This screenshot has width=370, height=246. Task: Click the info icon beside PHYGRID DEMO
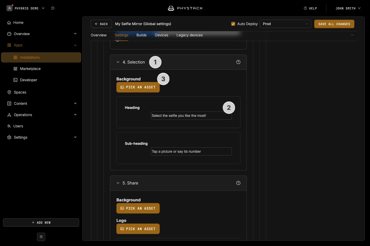(x=53, y=8)
